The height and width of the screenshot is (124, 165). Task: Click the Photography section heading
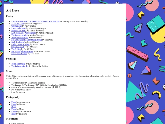pyautogui.click(x=13, y=97)
